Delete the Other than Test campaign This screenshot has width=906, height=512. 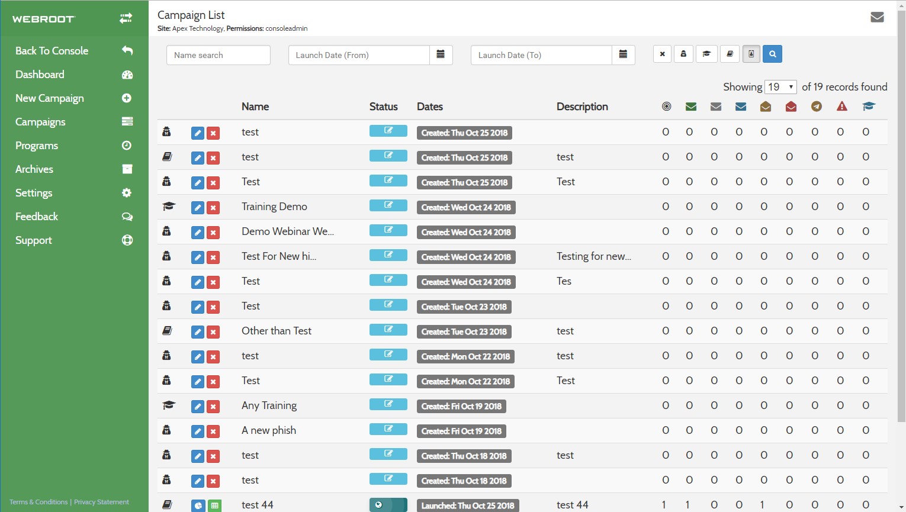[x=213, y=332]
